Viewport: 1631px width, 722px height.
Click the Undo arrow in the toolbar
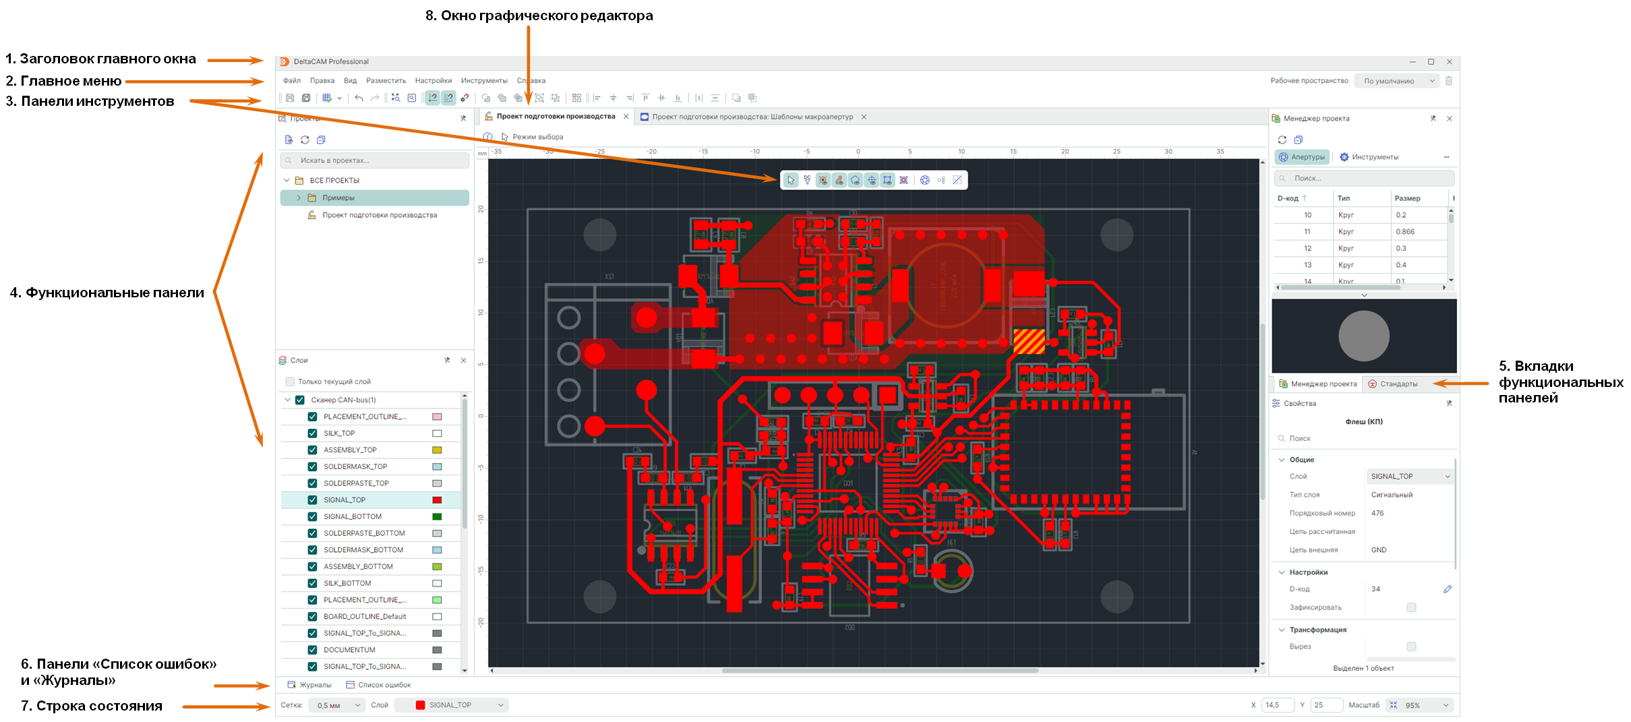359,98
